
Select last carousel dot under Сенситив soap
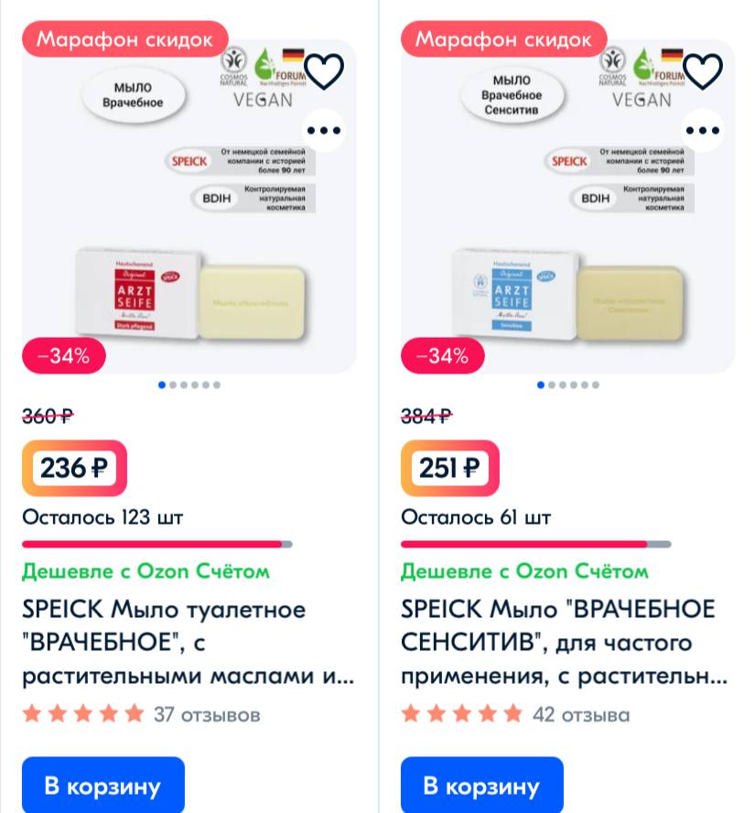coord(596,385)
